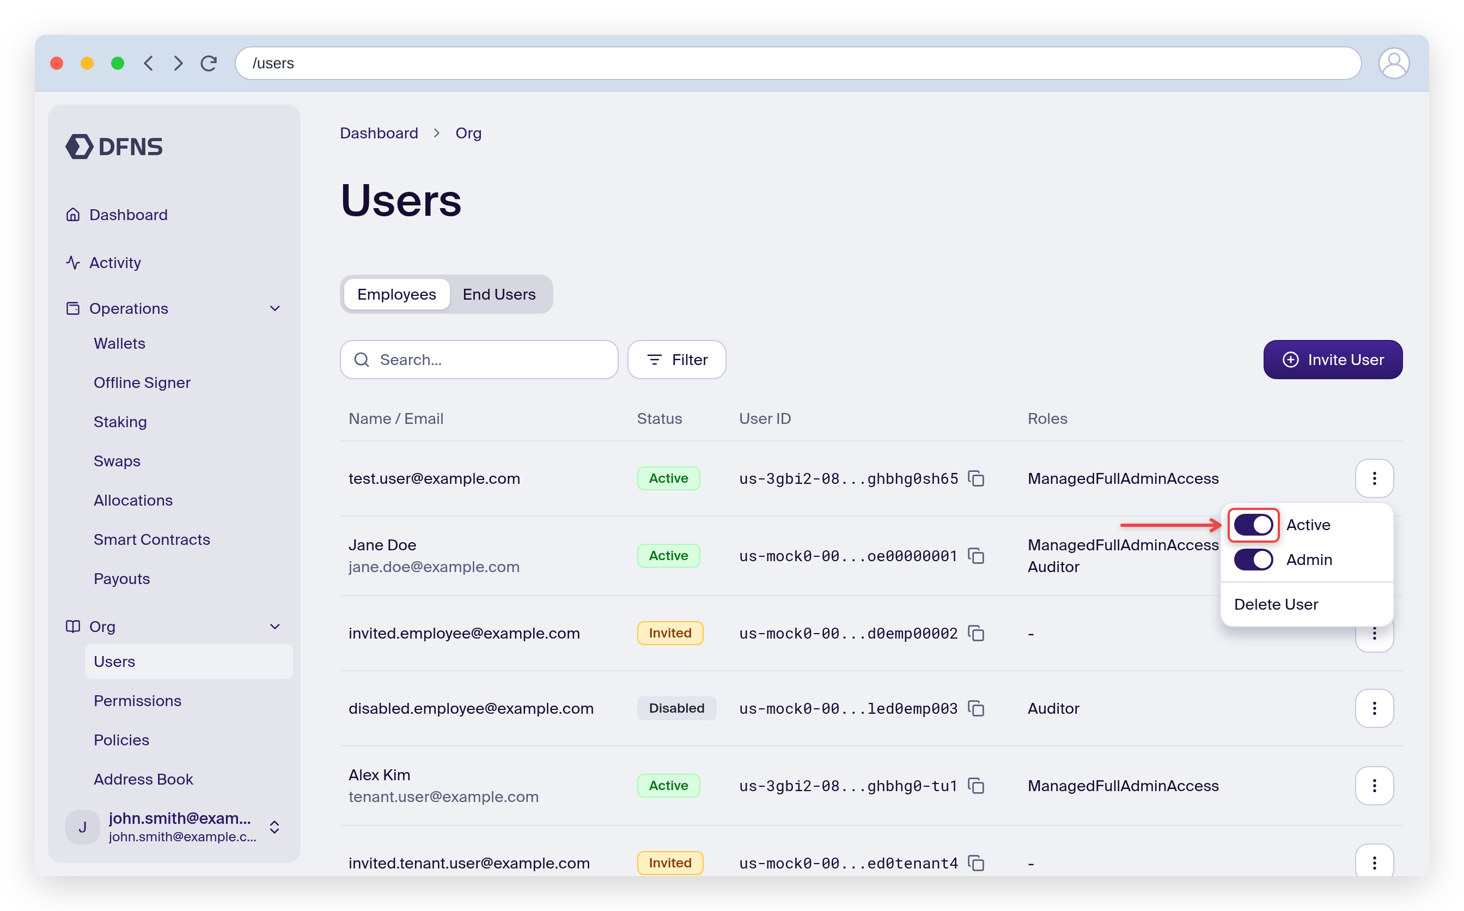Go forward with the browser forward arrow
Viewport: 1464px width, 911px height.
[x=178, y=63]
